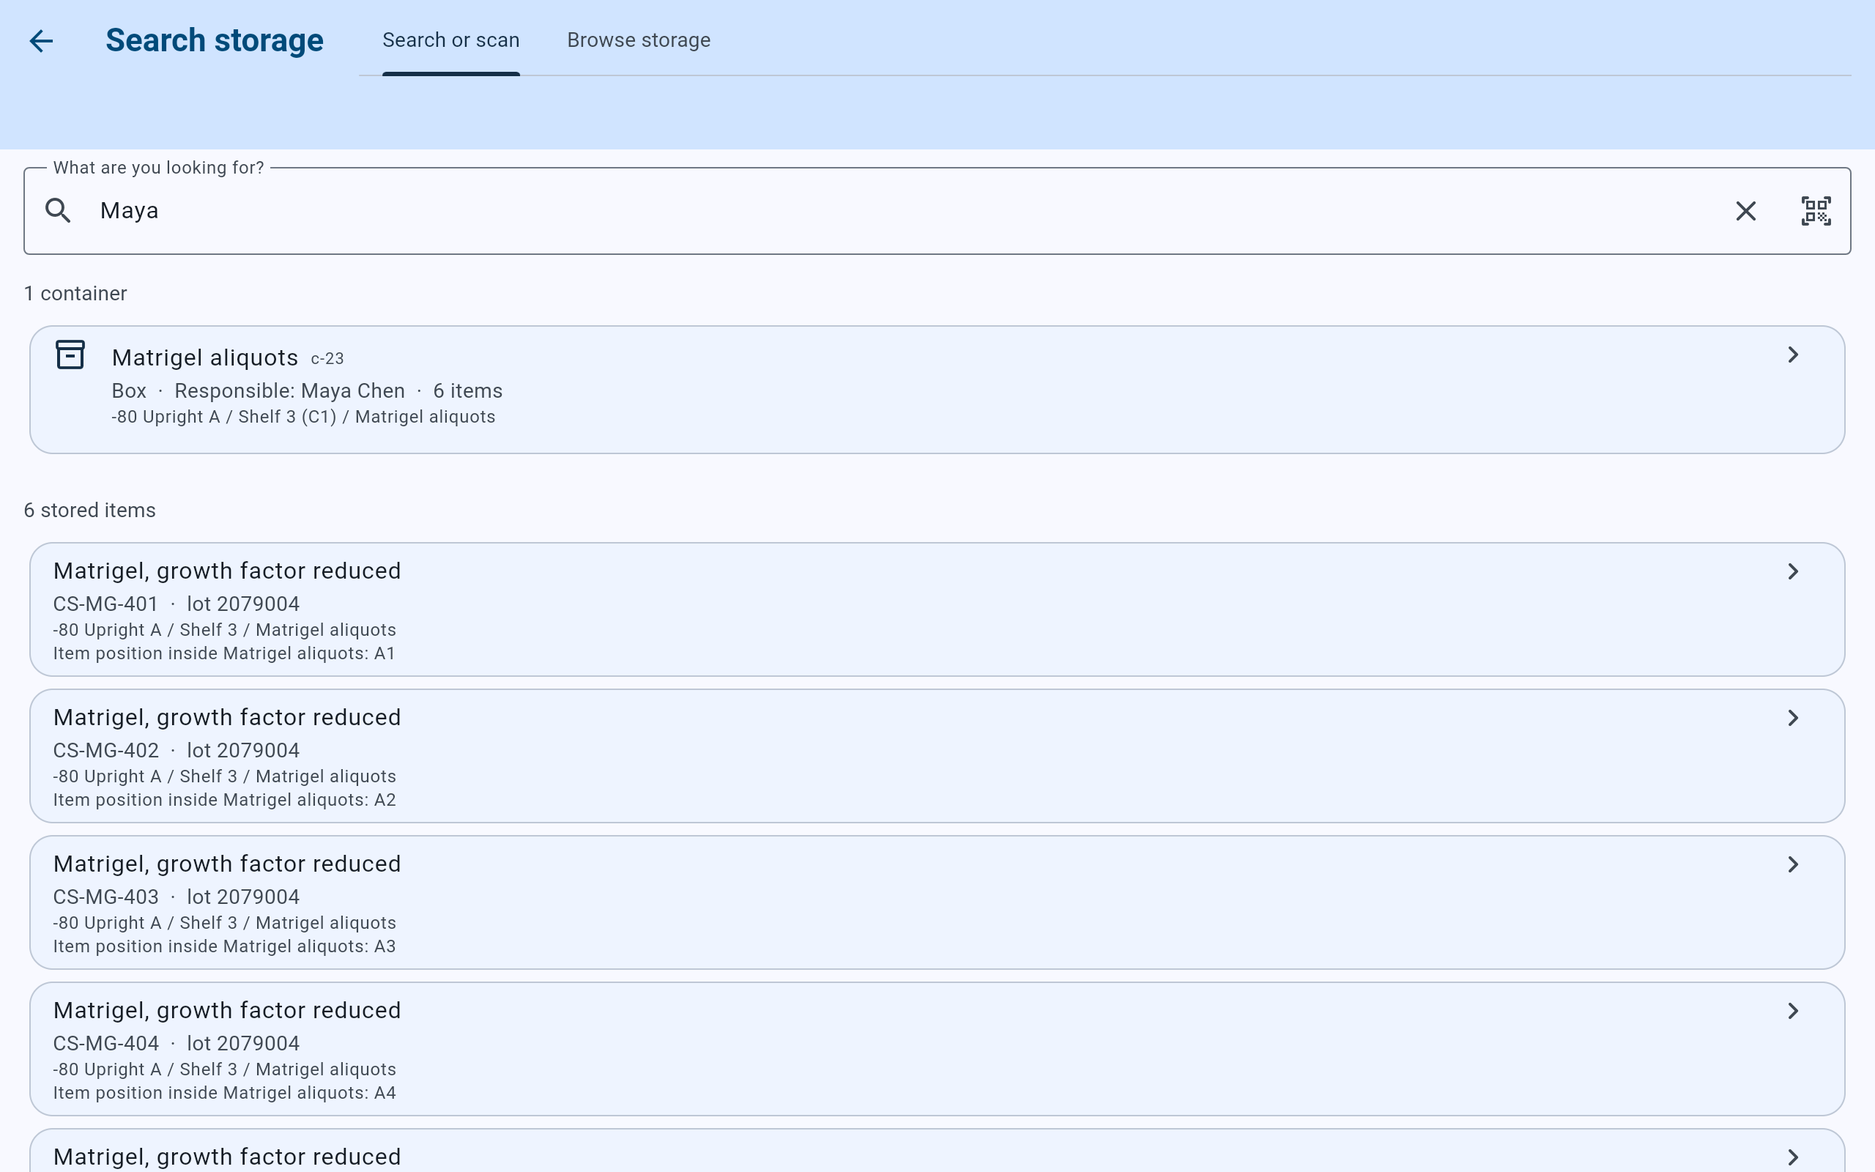This screenshot has width=1875, height=1172.
Task: Select the CS-MG-403 lot 2079004 text
Action: 176,897
